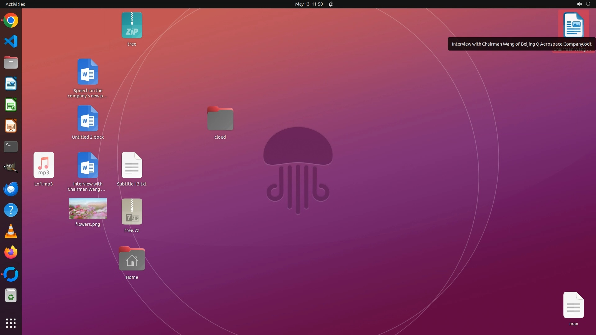Open Google Chrome from the dock
The width and height of the screenshot is (596, 335).
[11, 20]
